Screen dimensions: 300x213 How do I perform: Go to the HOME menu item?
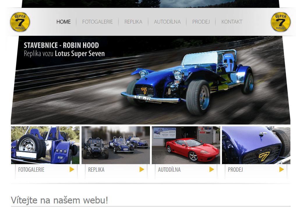[x=63, y=22]
